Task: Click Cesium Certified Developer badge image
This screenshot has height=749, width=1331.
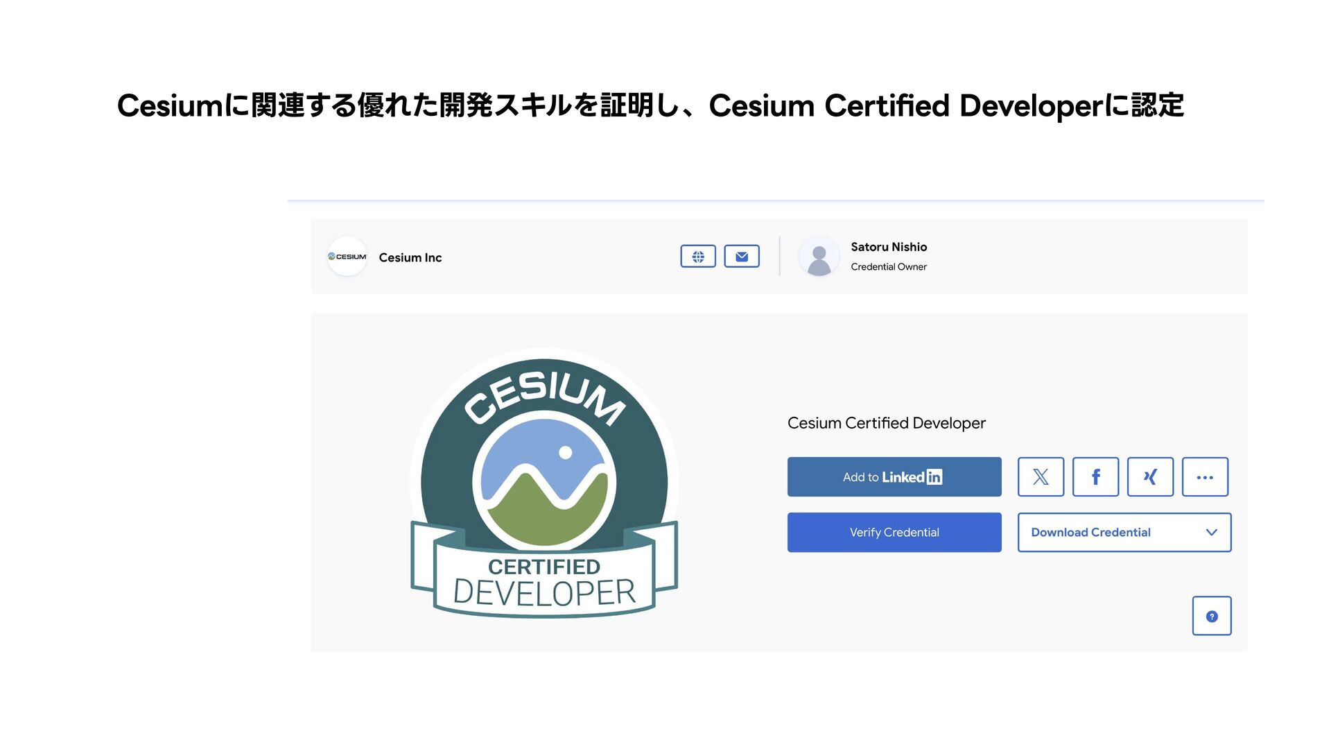Action: [544, 483]
